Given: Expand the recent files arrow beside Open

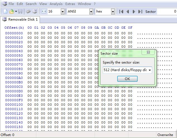Looking at the screenshot, I should 16,11.
